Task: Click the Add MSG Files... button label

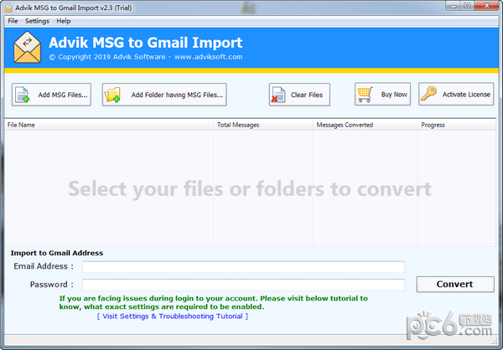Action: pos(63,95)
